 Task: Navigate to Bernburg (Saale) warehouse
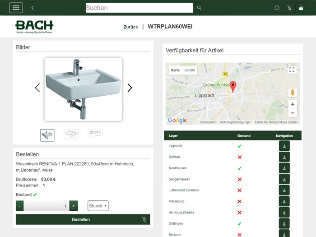coord(284,213)
